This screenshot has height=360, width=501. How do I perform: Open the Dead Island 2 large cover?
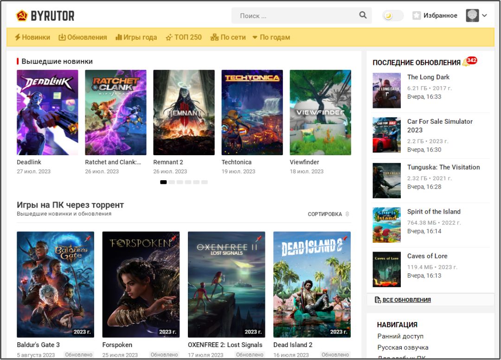coord(312,284)
